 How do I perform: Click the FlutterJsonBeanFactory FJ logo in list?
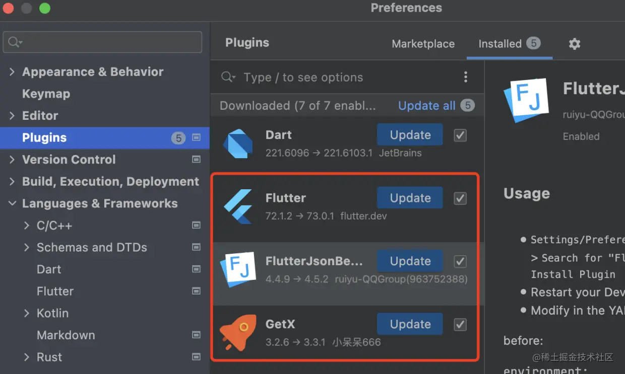click(x=238, y=269)
